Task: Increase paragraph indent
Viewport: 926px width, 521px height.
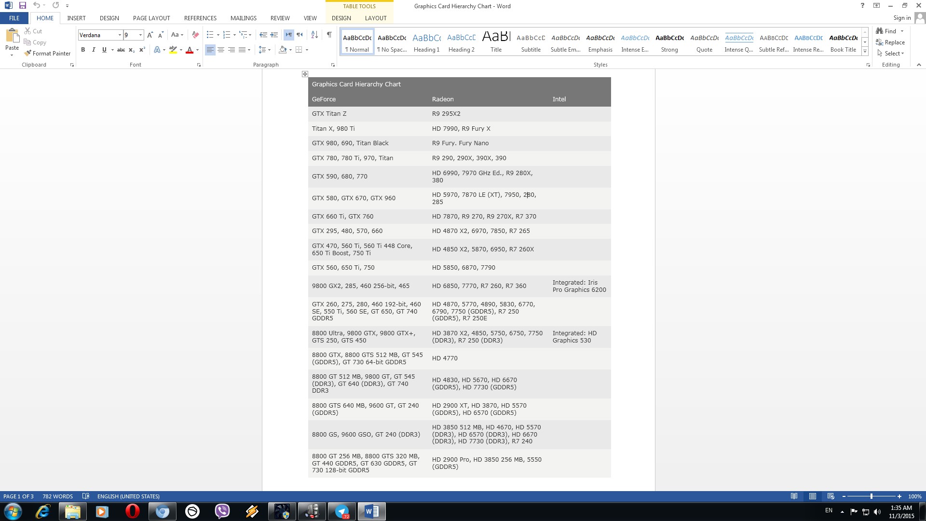Action: (274, 35)
